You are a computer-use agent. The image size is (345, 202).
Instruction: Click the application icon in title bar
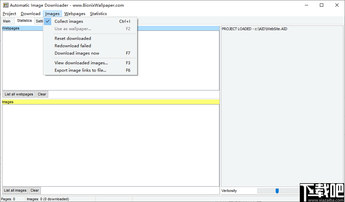coord(5,5)
